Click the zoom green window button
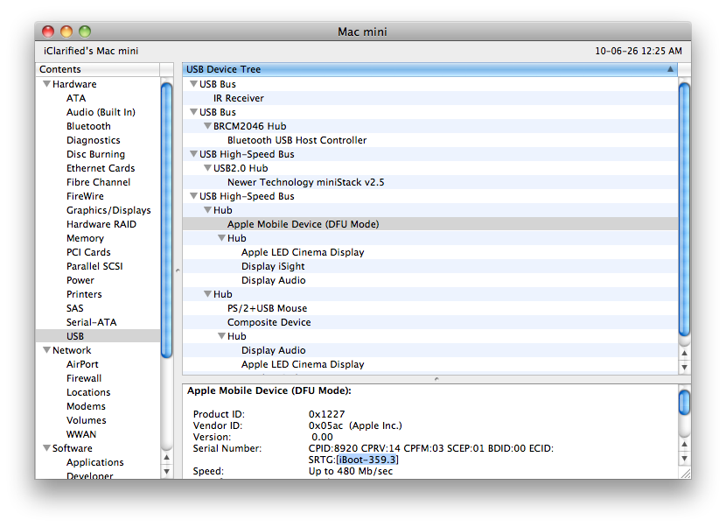 pyautogui.click(x=85, y=32)
